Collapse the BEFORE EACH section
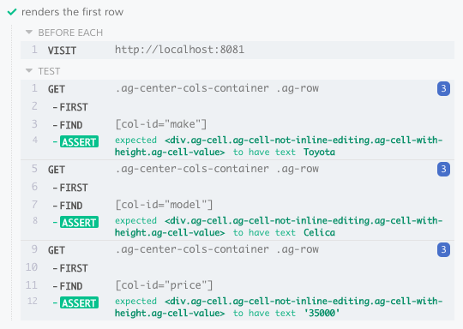 29,33
